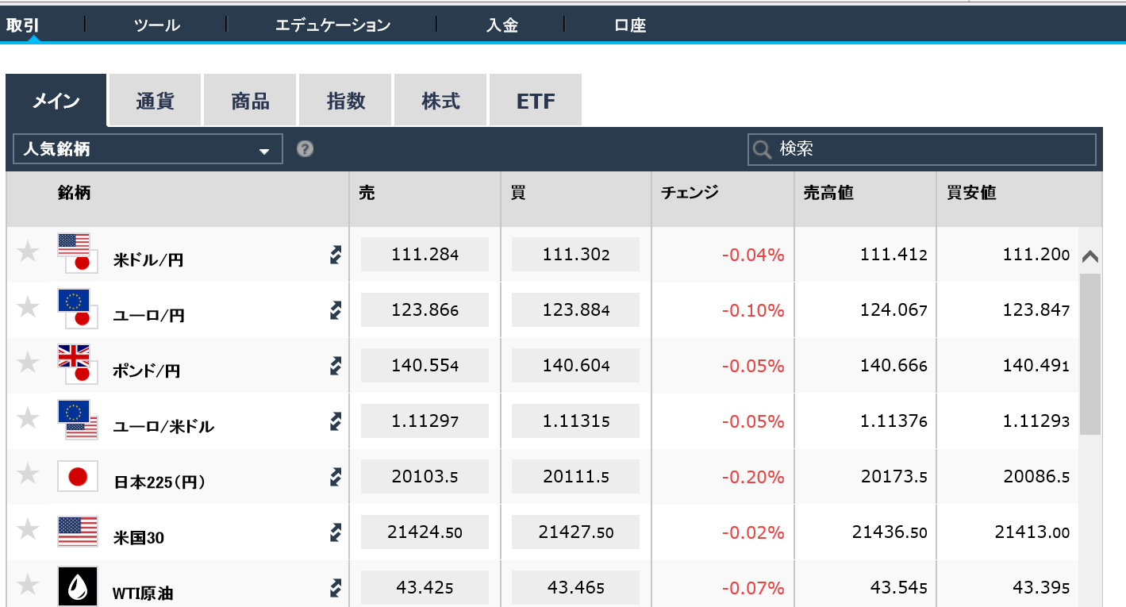Click the sell price button for 米ドル/円
This screenshot has width=1126, height=607.
(x=425, y=254)
